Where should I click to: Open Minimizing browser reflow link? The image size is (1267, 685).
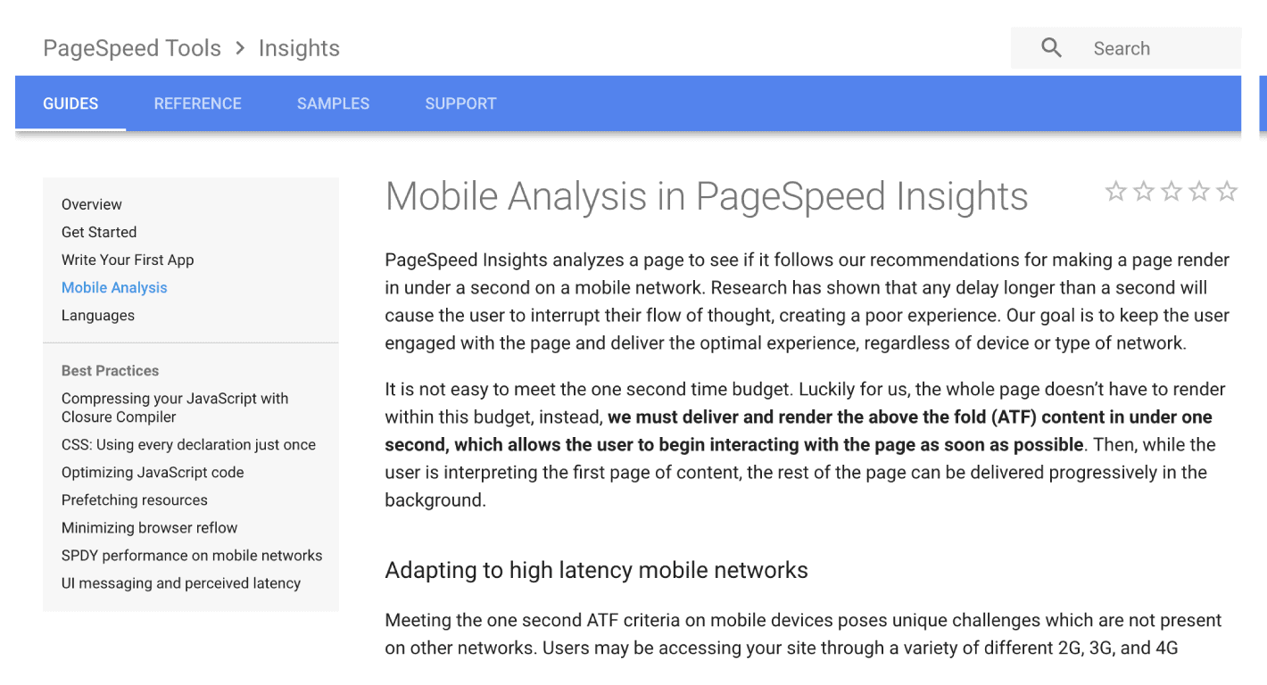click(150, 527)
